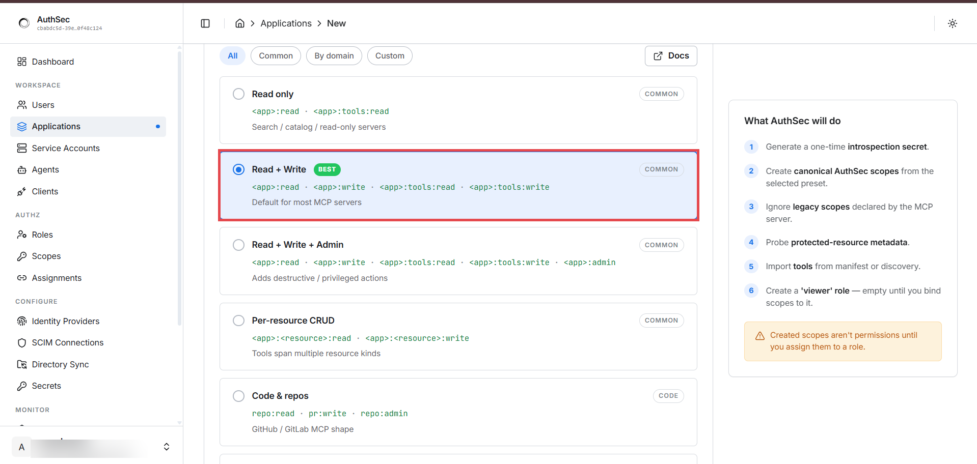
Task: Click the Agents robot icon
Action: pos(22,170)
